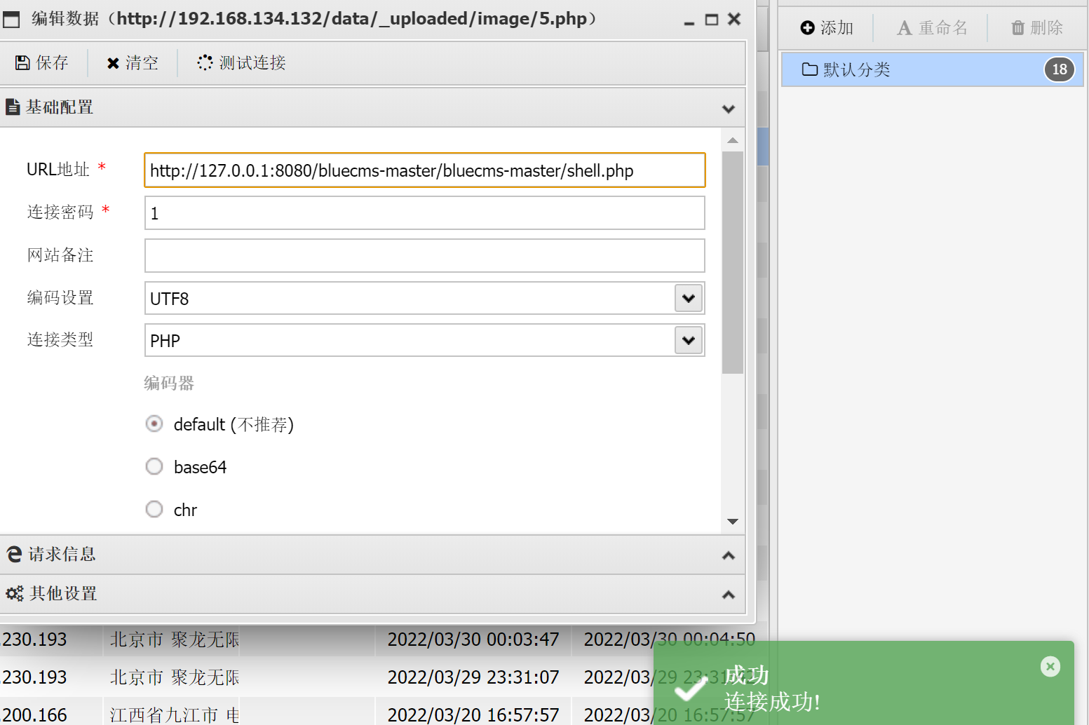Click the 连接密码 input field
The height and width of the screenshot is (725, 1089).
(424, 213)
